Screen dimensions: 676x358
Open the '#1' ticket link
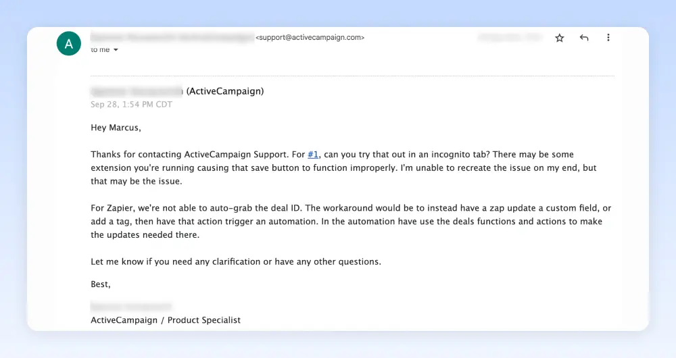coord(313,154)
